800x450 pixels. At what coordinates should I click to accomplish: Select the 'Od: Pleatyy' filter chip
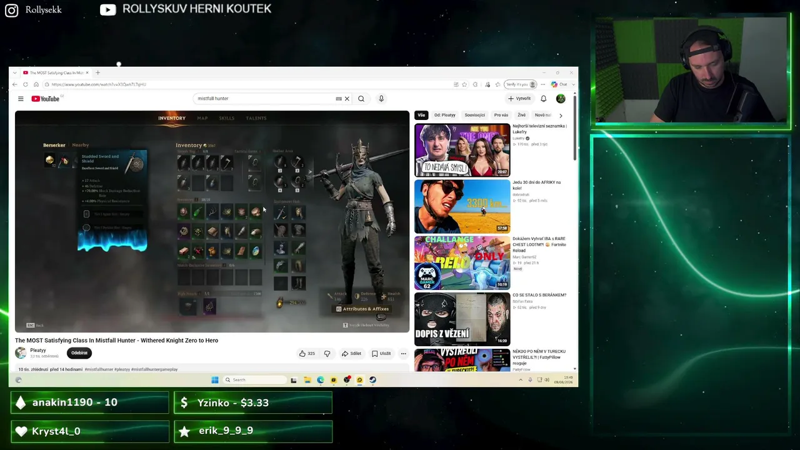point(445,115)
